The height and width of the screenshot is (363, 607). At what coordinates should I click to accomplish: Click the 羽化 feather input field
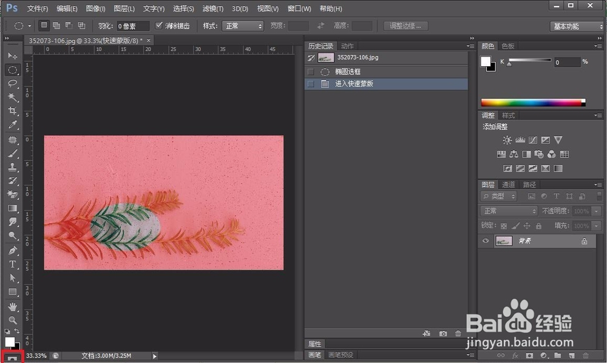(x=133, y=26)
